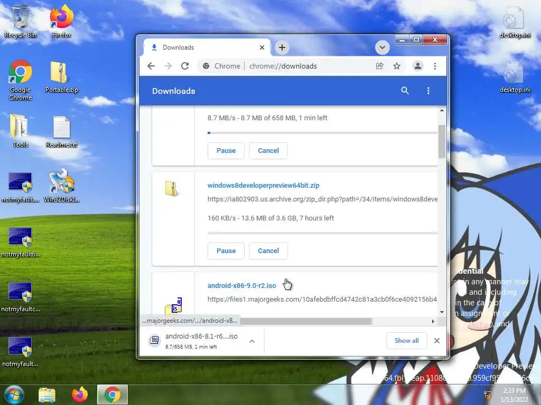
Task: Open the windows8developerpreview64bit.zip file link
Action: pyautogui.click(x=263, y=185)
